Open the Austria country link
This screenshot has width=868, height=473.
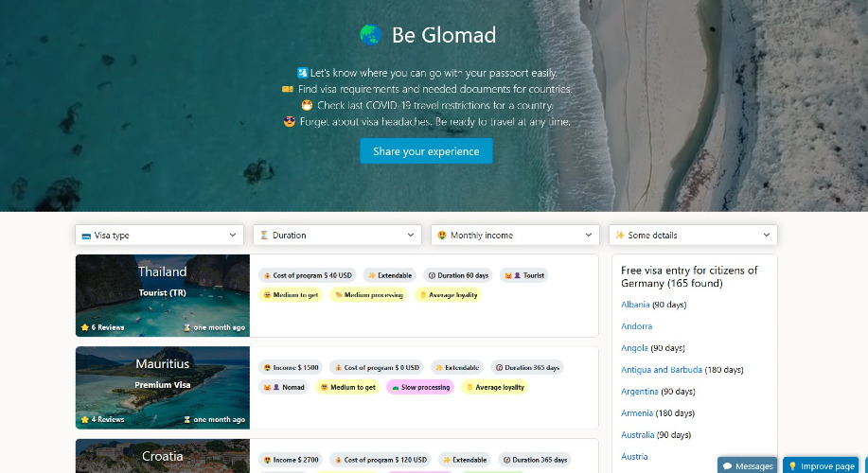tap(634, 456)
